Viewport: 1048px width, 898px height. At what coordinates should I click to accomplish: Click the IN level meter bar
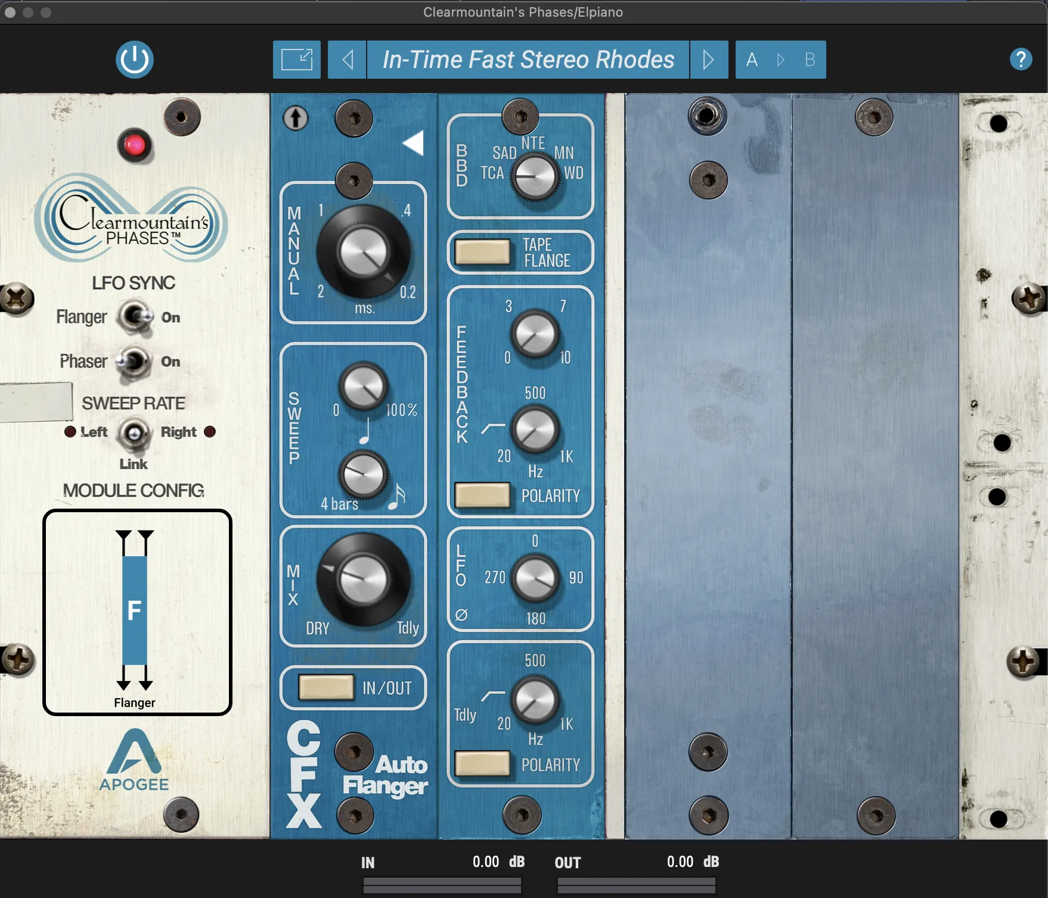442,885
